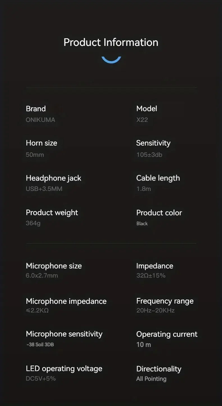The height and width of the screenshot is (406, 222).
Task: Select the Cable length label
Action: [158, 178]
